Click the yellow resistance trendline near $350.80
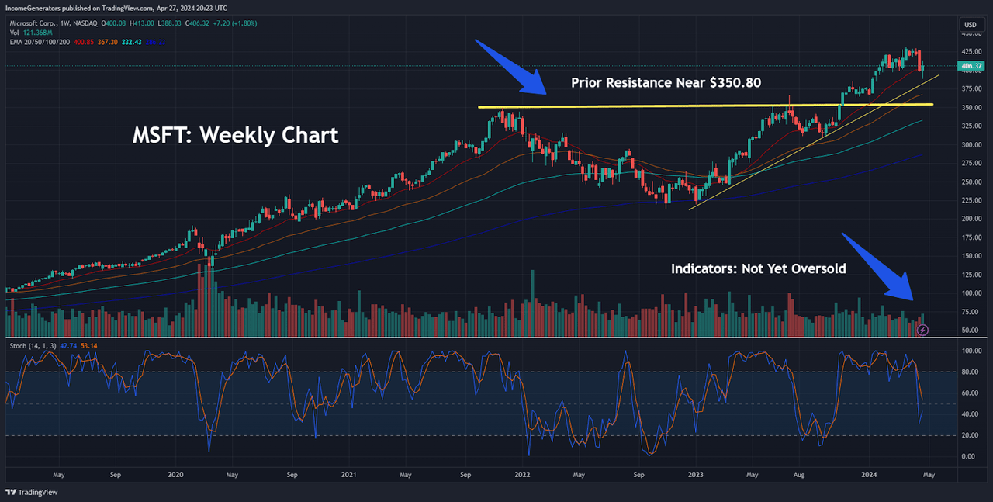 click(x=698, y=105)
